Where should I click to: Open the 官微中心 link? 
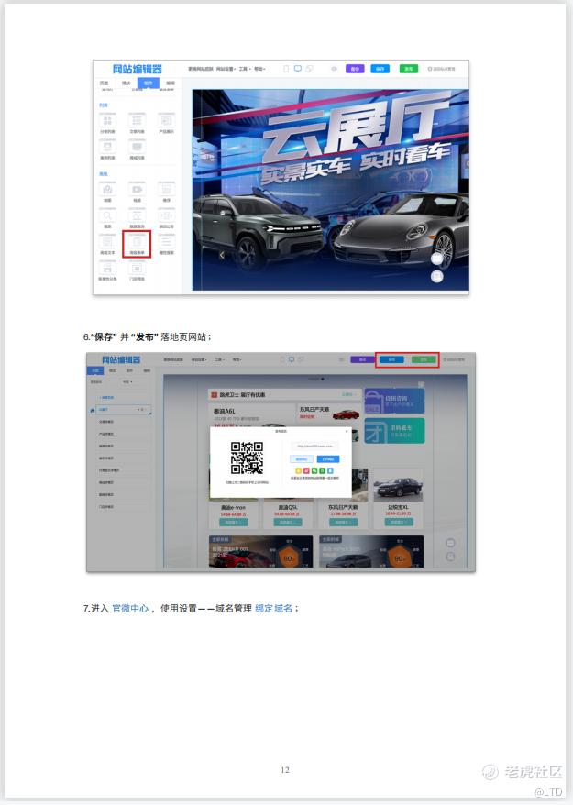point(130,608)
